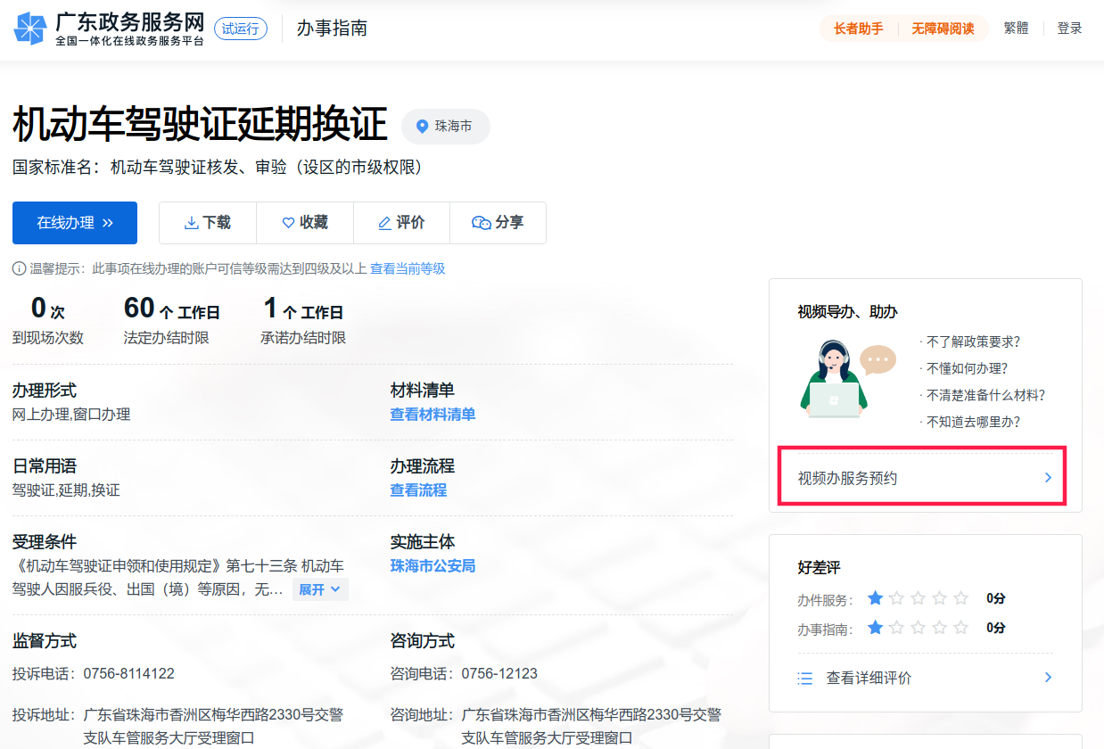Image resolution: width=1104 pixels, height=749 pixels.
Task: Enable 无障碍阅读 accessibility reading
Action: tap(943, 29)
